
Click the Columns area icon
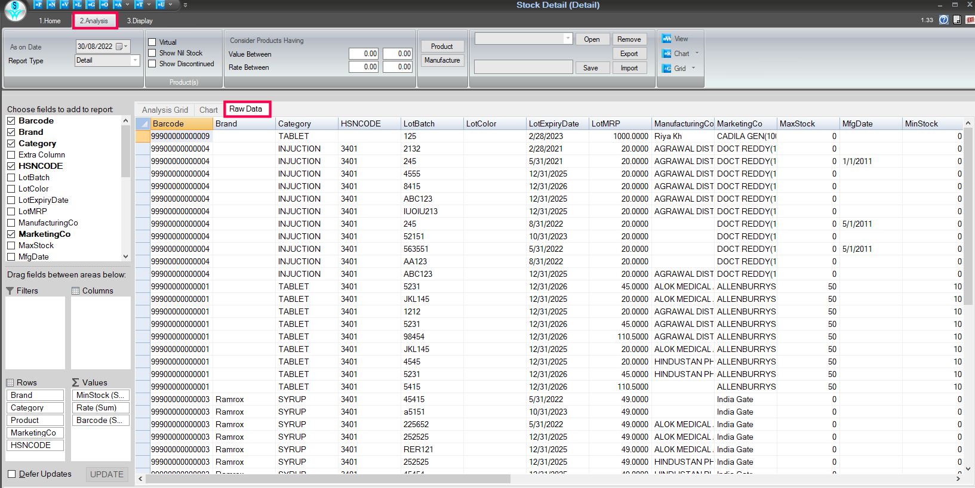[x=75, y=291]
